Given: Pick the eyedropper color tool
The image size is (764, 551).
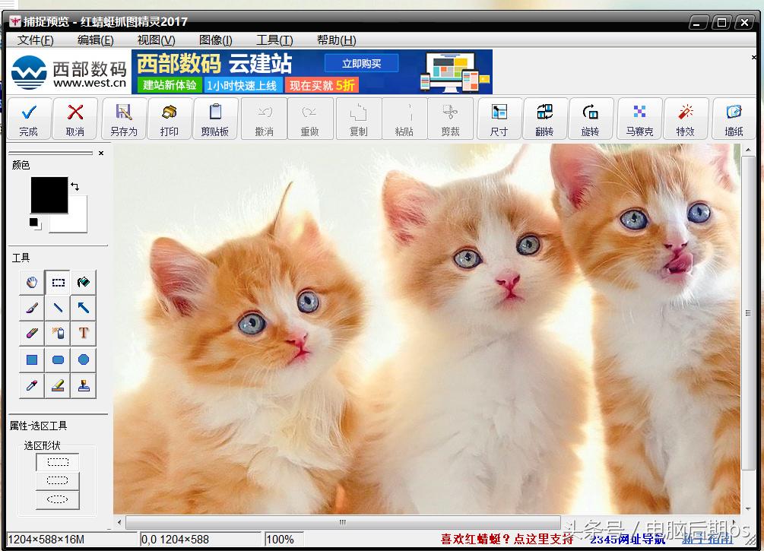Looking at the screenshot, I should click(31, 385).
